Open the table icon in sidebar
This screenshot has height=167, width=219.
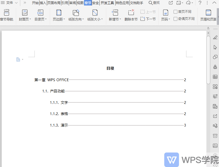[215, 77]
